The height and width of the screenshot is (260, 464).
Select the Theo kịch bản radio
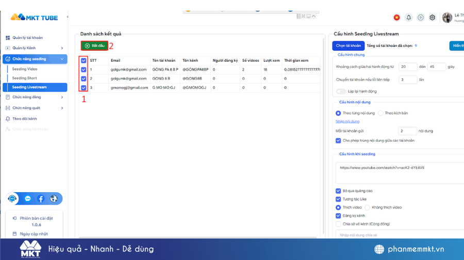(380, 113)
